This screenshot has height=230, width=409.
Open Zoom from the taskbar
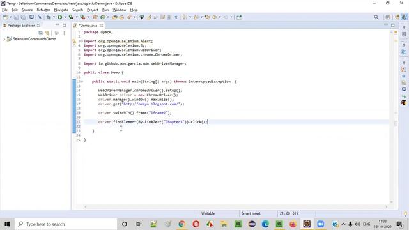pos(321,224)
